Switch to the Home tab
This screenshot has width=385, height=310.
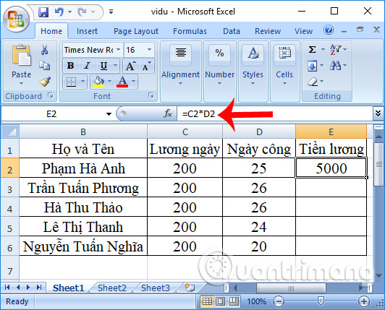point(51,31)
